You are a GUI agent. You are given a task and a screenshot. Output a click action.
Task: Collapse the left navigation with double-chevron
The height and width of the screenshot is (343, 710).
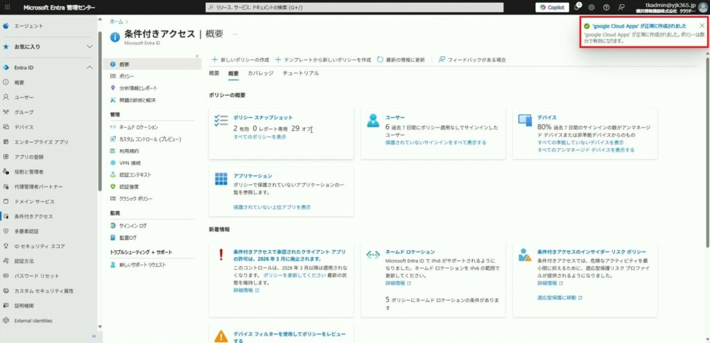[94, 336]
